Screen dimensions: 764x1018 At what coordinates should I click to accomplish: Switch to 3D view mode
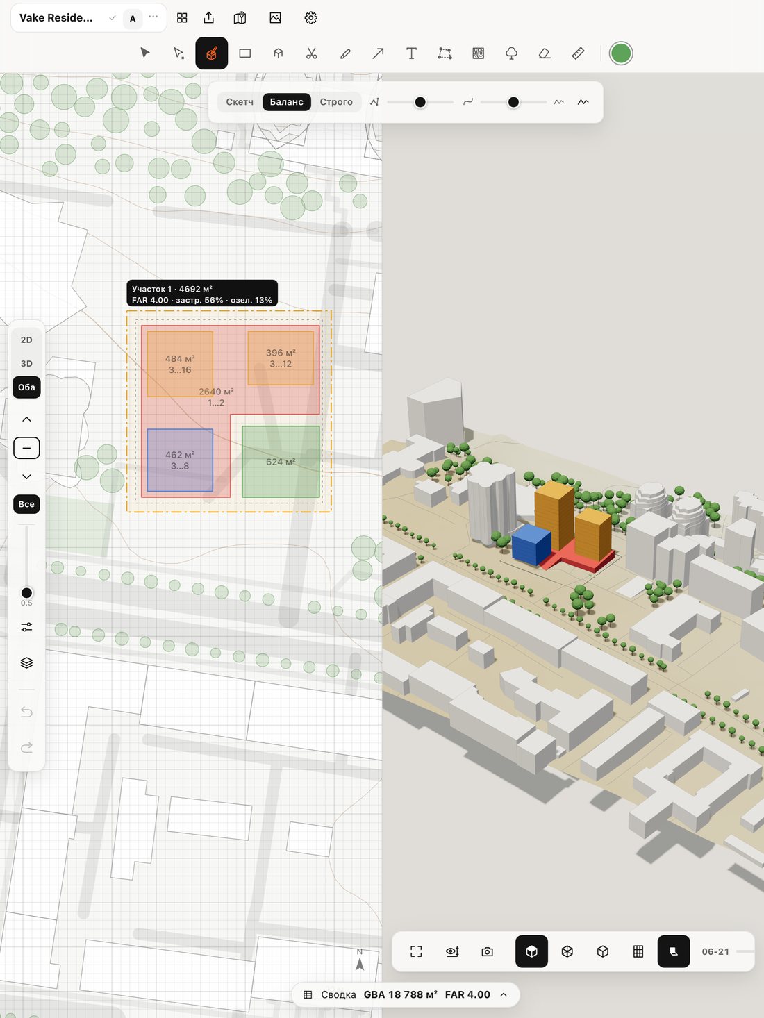[26, 364]
